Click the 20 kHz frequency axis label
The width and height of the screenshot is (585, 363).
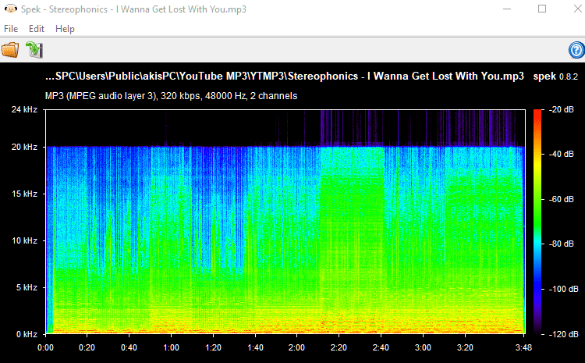pyautogui.click(x=23, y=148)
